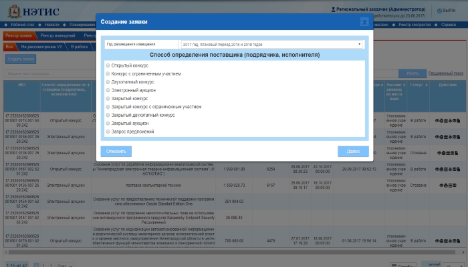Click the printer icon in row 0170 001 62
Viewport: 468px width, 267px height.
[441, 241]
